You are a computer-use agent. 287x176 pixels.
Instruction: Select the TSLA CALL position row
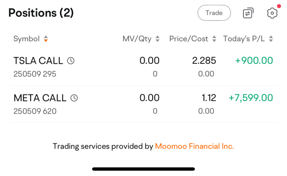(x=143, y=67)
